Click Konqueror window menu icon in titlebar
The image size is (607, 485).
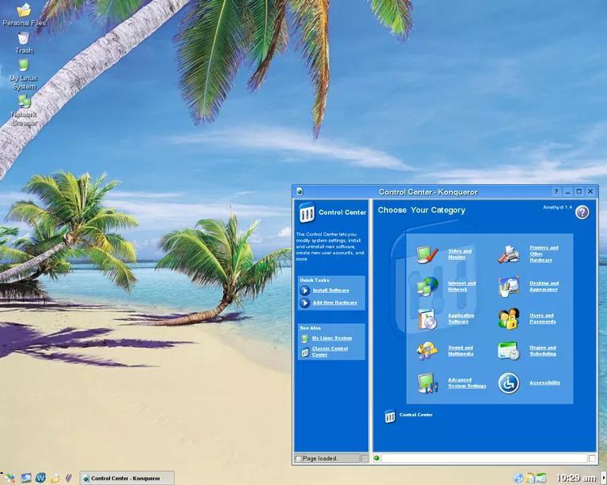coord(300,191)
